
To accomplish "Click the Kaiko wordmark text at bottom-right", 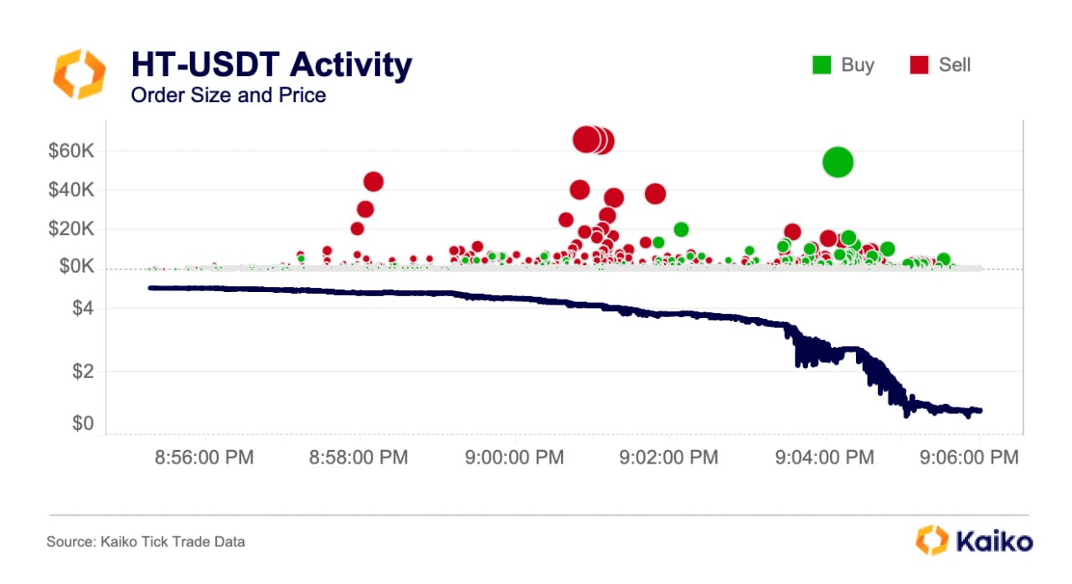I will [x=994, y=541].
